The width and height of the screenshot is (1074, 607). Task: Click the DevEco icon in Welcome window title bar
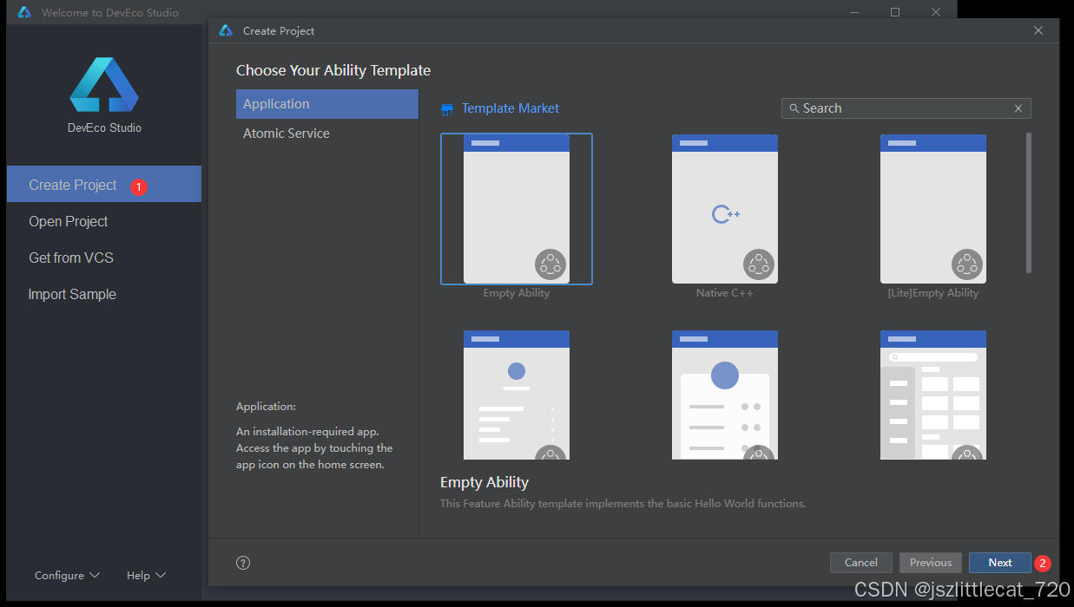point(24,12)
